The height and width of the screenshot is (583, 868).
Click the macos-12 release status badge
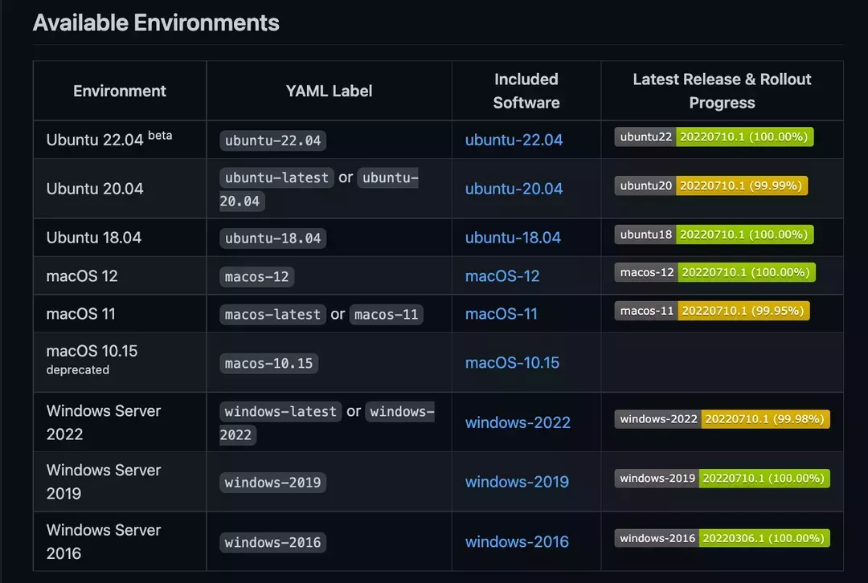[715, 272]
